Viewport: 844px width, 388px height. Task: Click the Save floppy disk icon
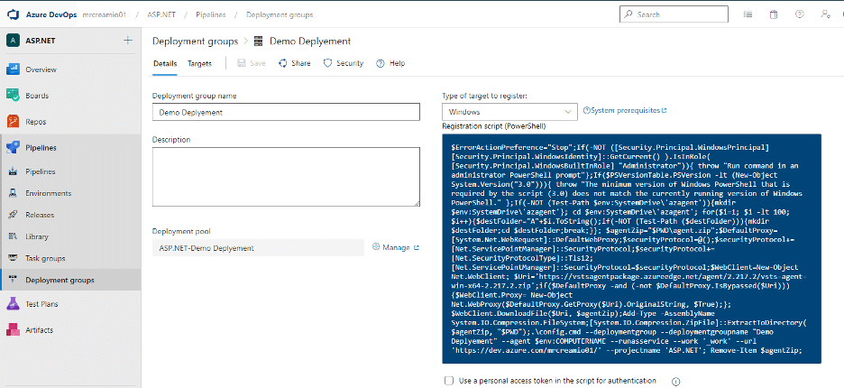[x=242, y=63]
